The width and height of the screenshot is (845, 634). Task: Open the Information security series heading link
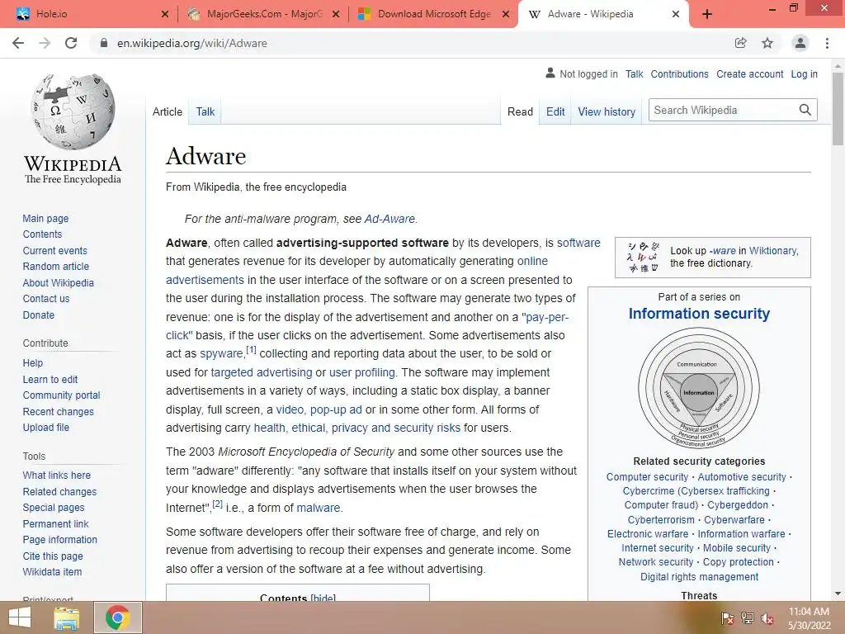(x=699, y=314)
